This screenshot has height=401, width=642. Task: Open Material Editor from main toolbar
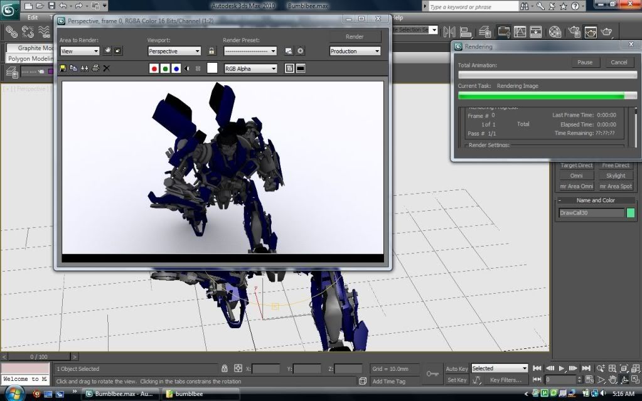tap(555, 31)
